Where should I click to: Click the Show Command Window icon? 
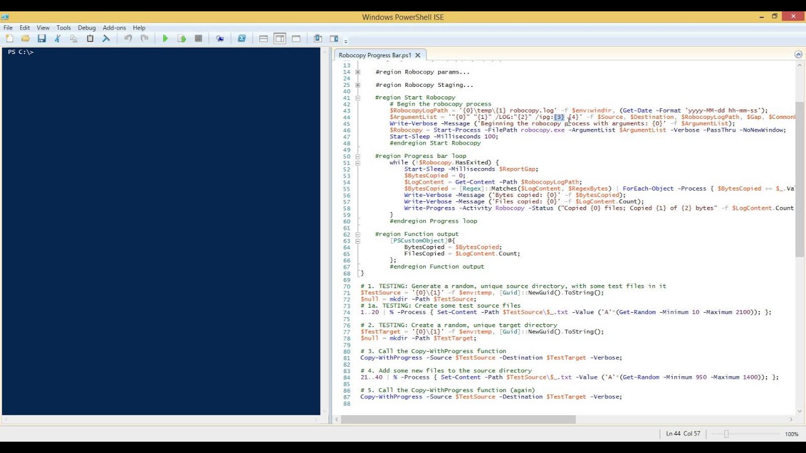click(x=318, y=38)
